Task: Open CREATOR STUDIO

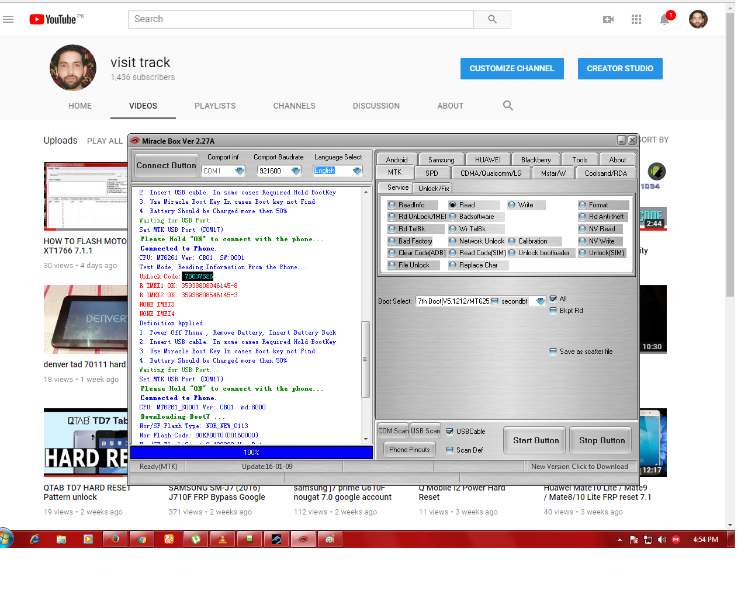Action: tap(620, 68)
